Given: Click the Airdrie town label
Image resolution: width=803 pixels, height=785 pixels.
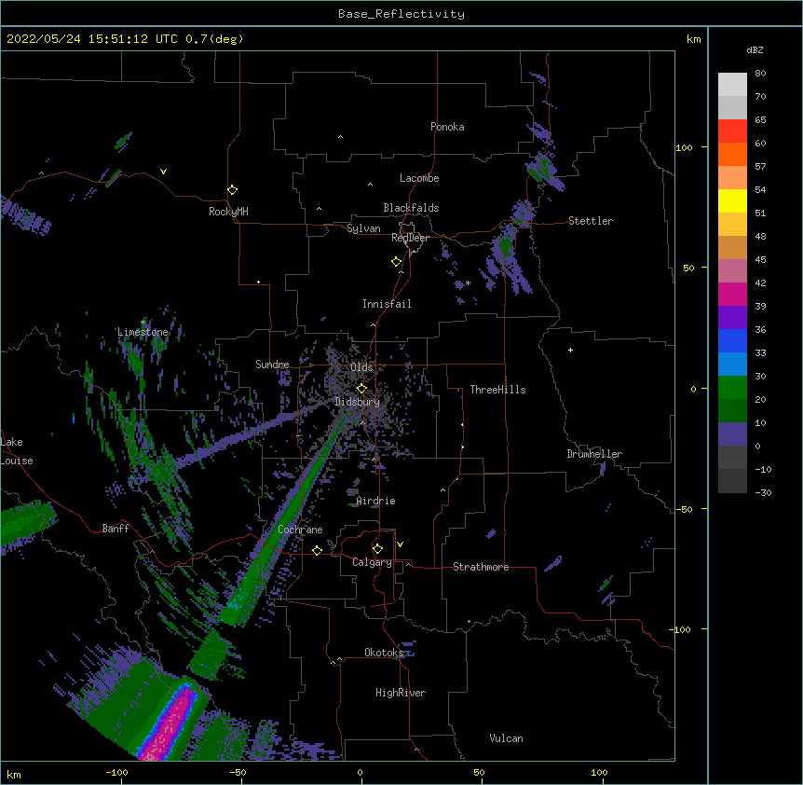Looking at the screenshot, I should point(375,501).
